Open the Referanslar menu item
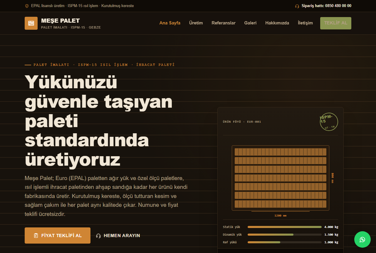The height and width of the screenshot is (253, 376). [224, 23]
